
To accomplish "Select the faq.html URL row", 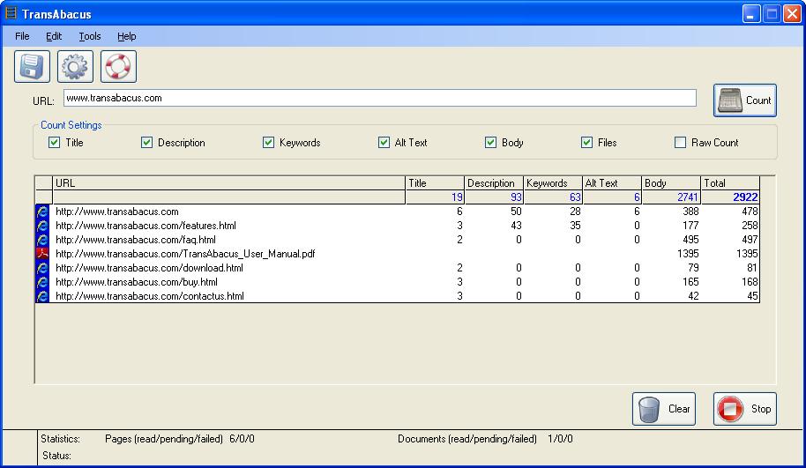I will click(398, 240).
